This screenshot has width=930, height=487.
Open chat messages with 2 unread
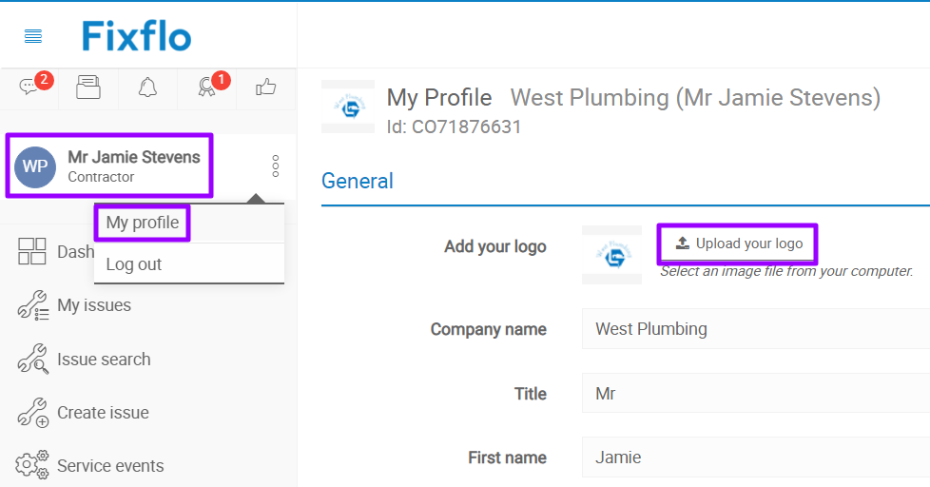[x=29, y=88]
